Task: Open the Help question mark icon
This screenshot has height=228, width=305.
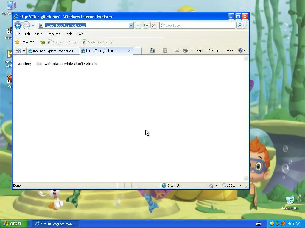Action: [x=241, y=50]
